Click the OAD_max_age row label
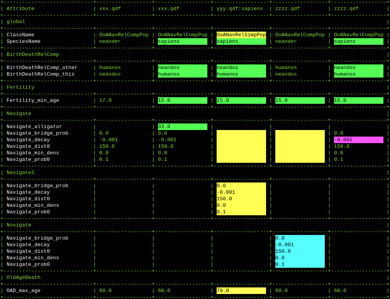 pyautogui.click(x=24, y=291)
